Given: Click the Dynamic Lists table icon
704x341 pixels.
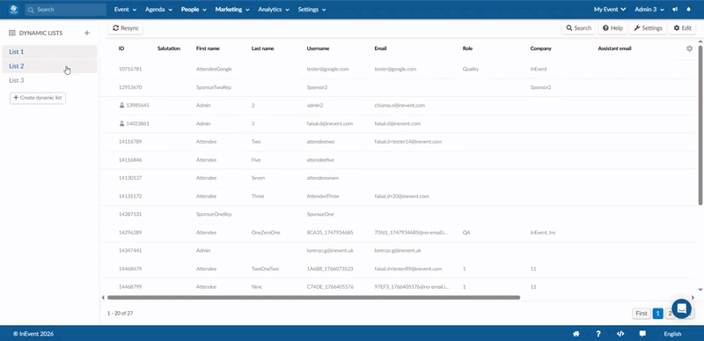Looking at the screenshot, I should 12,33.
